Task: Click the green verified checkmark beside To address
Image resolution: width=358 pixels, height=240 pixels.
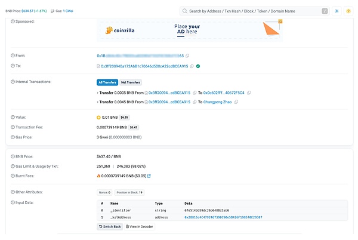Action: click(x=198, y=66)
